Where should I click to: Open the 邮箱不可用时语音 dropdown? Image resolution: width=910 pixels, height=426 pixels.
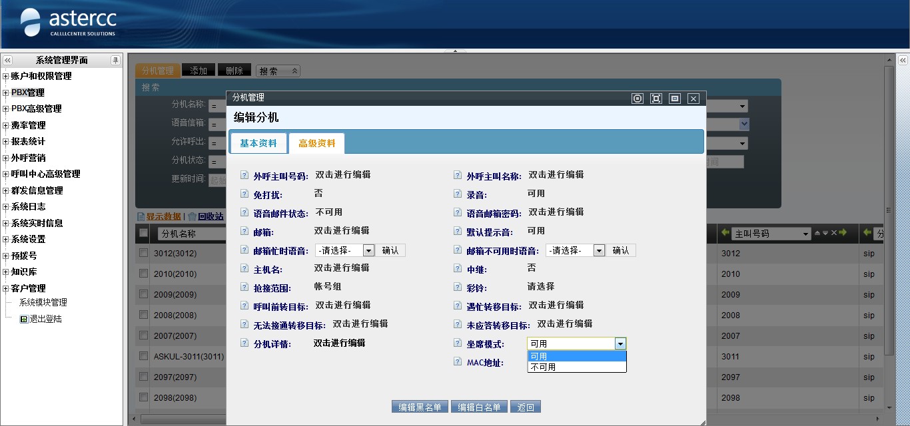coord(599,250)
